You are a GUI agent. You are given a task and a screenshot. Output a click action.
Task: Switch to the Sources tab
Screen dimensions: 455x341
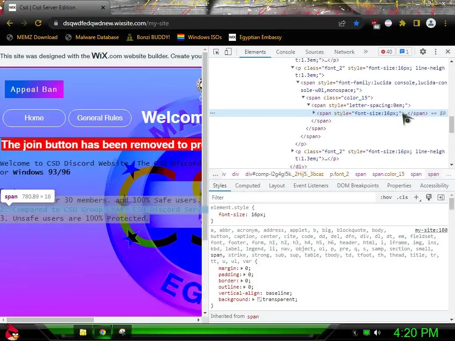click(x=314, y=52)
